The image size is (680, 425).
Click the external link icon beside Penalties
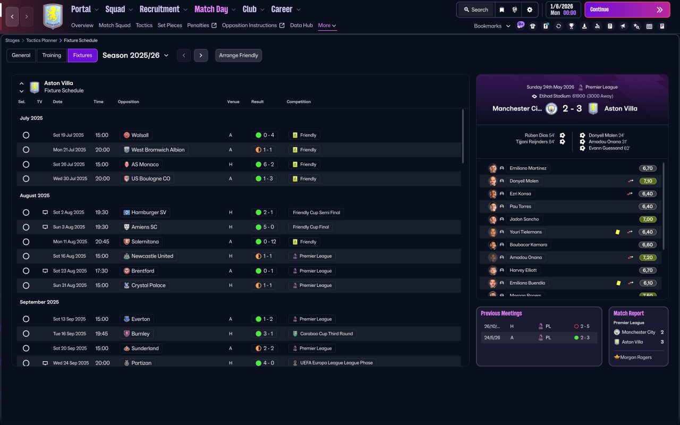click(x=214, y=25)
